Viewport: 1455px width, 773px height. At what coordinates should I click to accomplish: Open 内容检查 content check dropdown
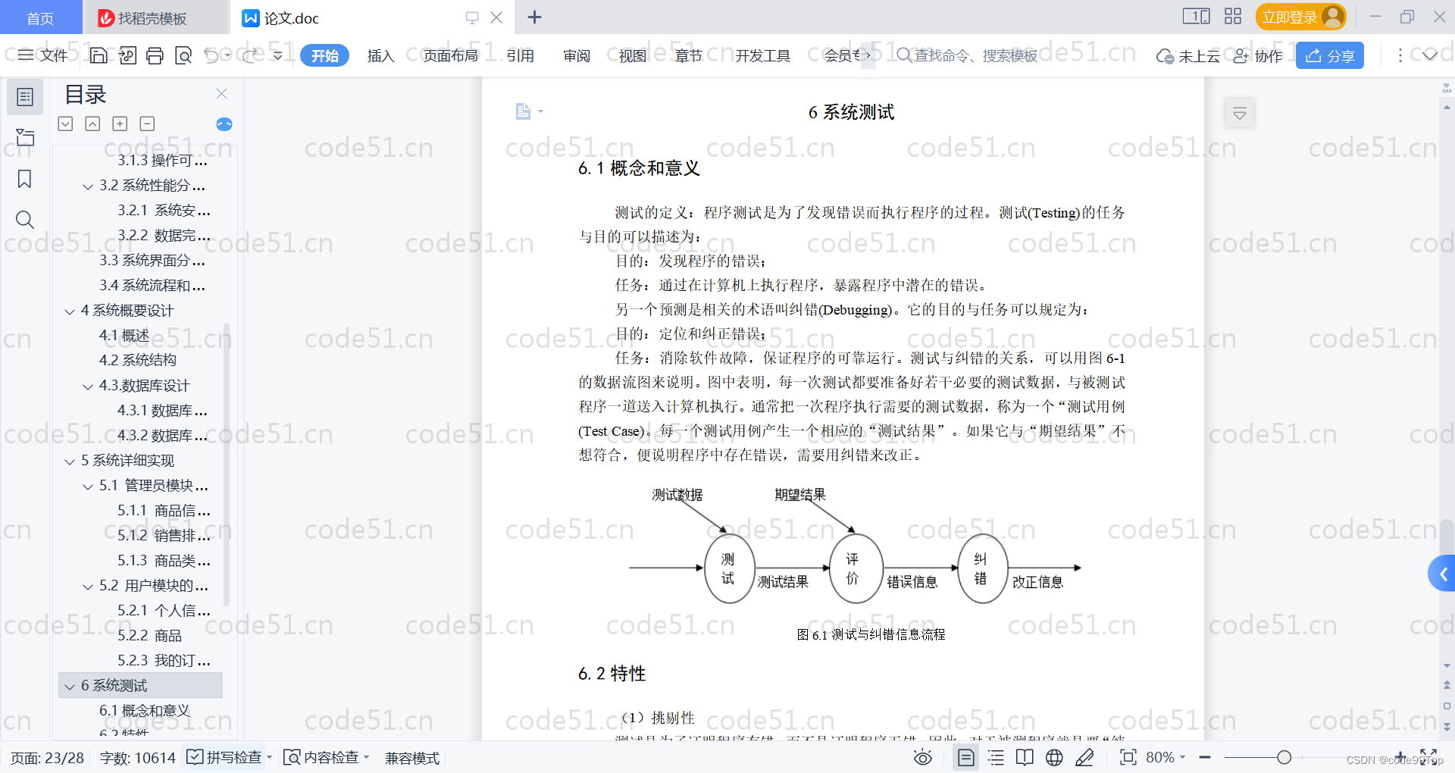(x=326, y=757)
